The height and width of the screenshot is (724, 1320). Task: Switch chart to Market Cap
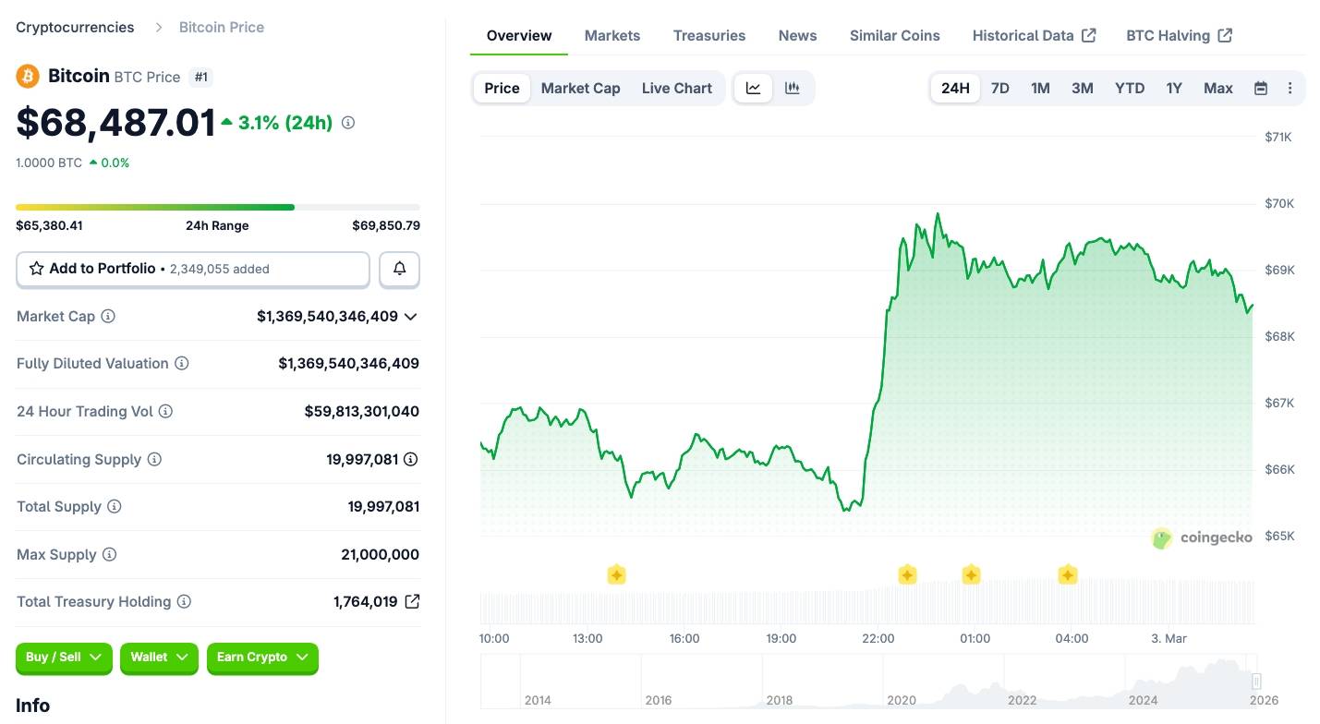[580, 88]
